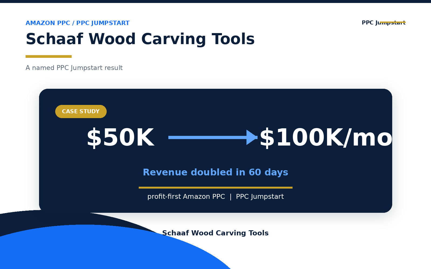Click the blue arrow between revenue figures
431x269 pixels.
coord(213,137)
